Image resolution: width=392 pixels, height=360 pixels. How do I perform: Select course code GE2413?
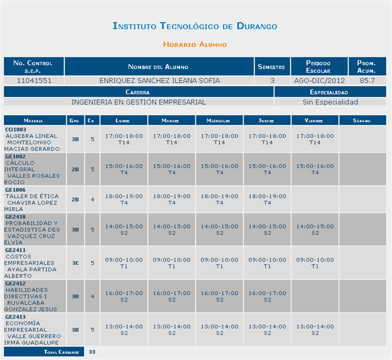tap(15, 317)
